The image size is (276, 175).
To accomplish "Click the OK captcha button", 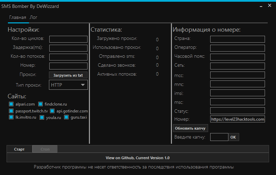I will point(234,137).
